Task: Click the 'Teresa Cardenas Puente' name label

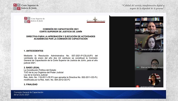Action: 152,49
